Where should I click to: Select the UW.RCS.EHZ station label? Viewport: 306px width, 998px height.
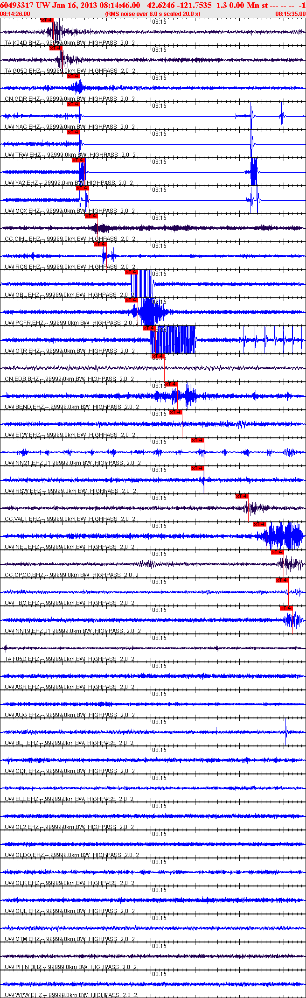click(70, 267)
